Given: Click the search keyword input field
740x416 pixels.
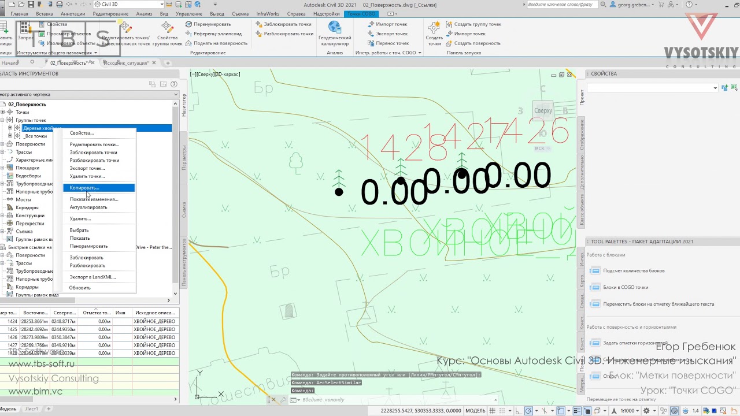Looking at the screenshot, I should click(x=561, y=4).
